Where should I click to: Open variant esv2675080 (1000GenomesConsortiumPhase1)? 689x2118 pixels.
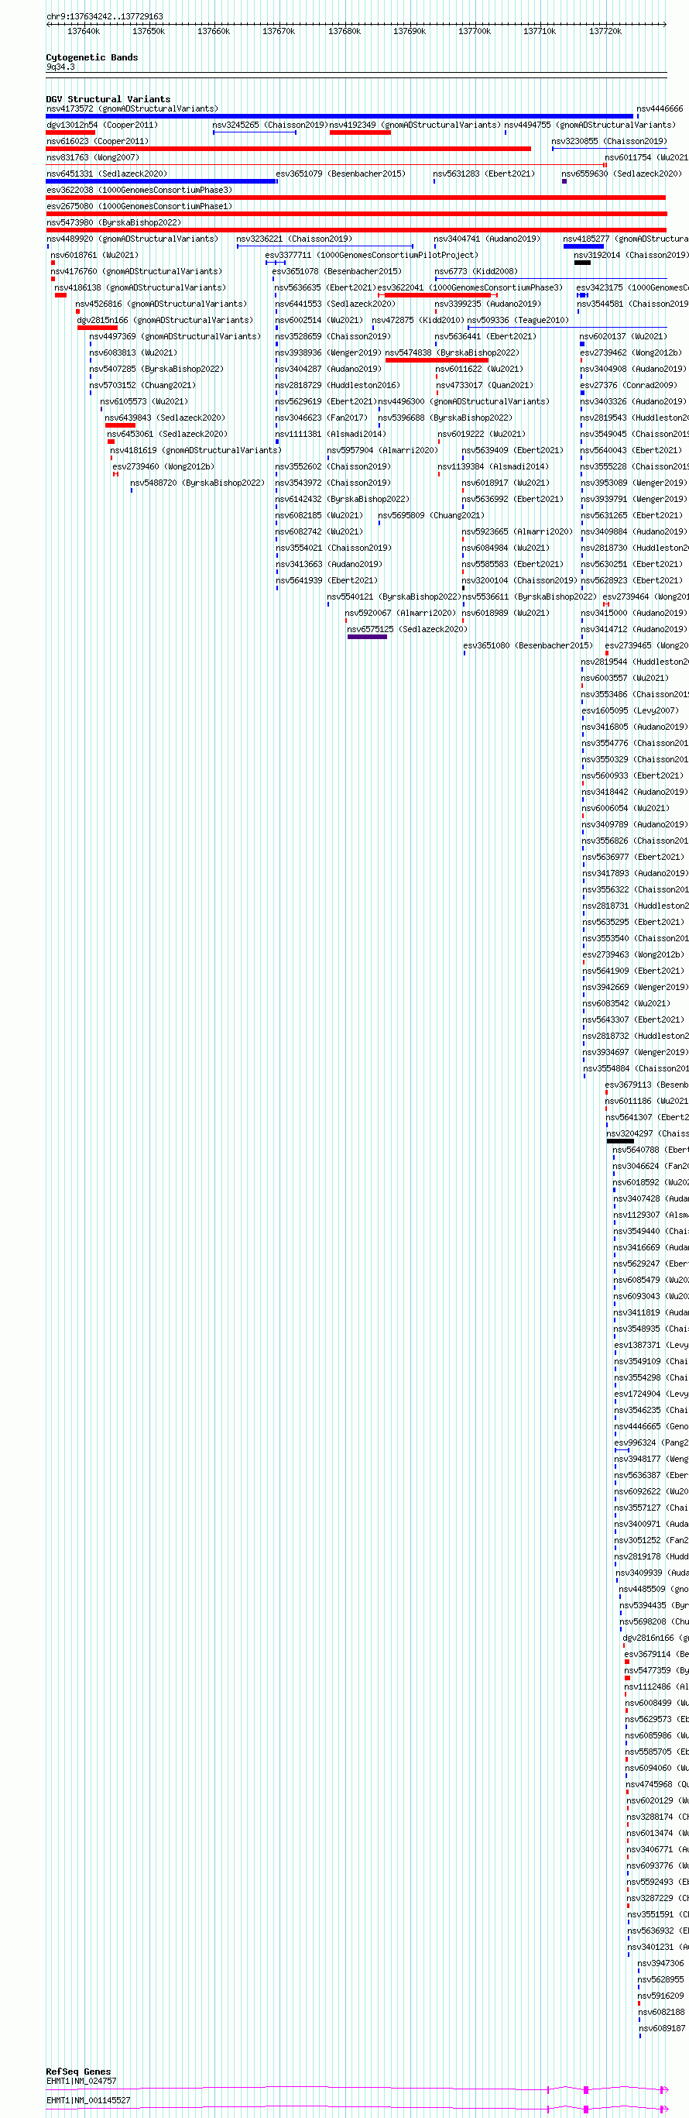pyautogui.click(x=139, y=206)
